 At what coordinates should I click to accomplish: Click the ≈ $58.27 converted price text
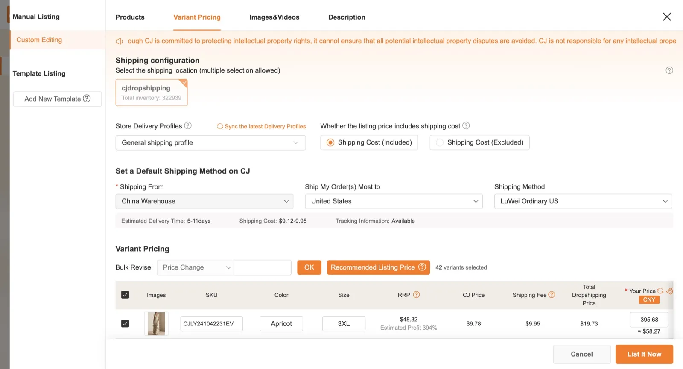click(649, 331)
